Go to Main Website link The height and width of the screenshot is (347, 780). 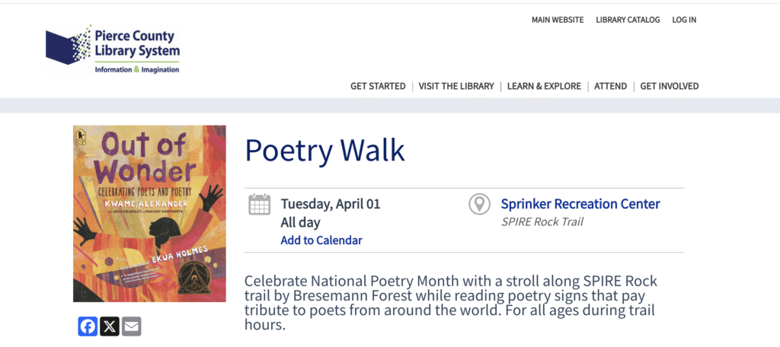[x=558, y=20]
